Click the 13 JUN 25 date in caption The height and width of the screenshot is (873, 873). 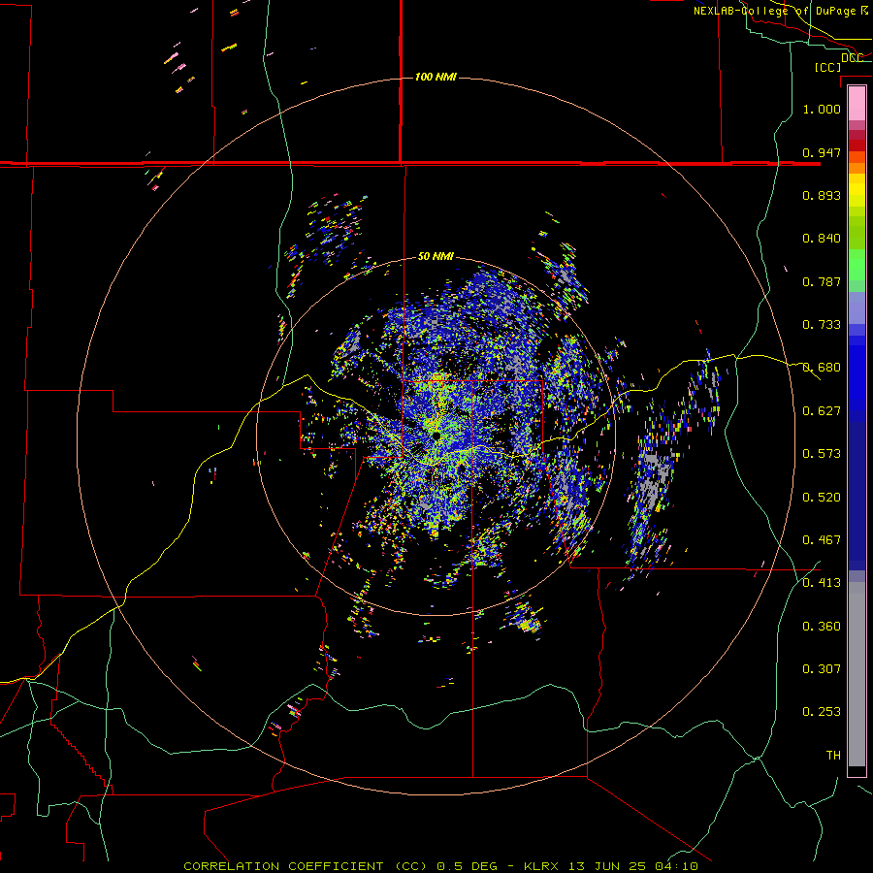coord(607,866)
